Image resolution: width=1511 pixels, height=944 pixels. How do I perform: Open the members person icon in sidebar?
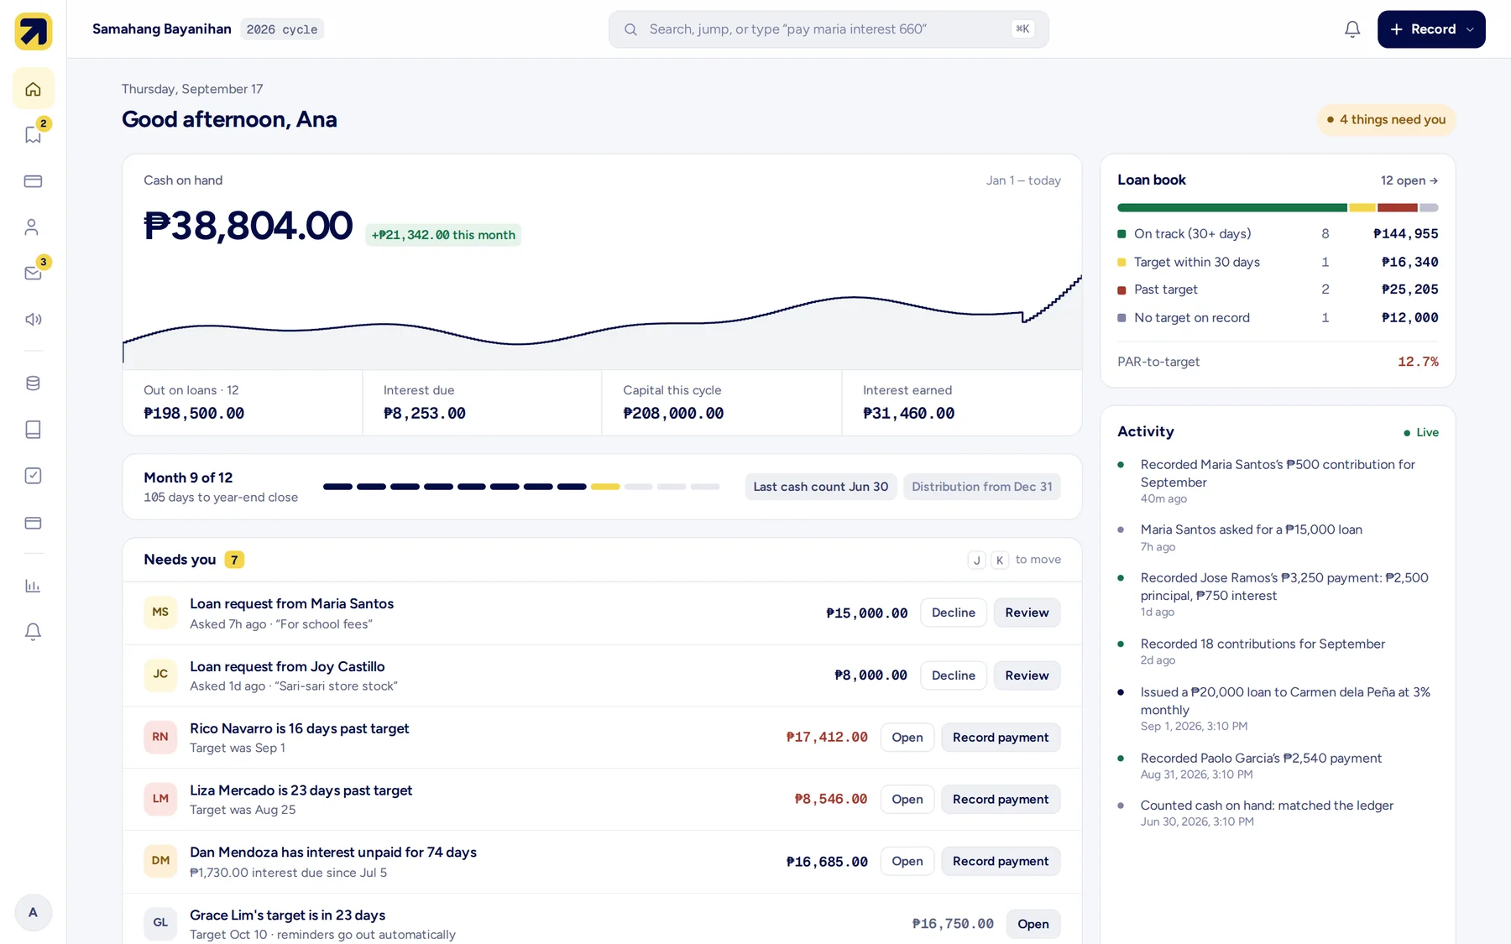33,227
